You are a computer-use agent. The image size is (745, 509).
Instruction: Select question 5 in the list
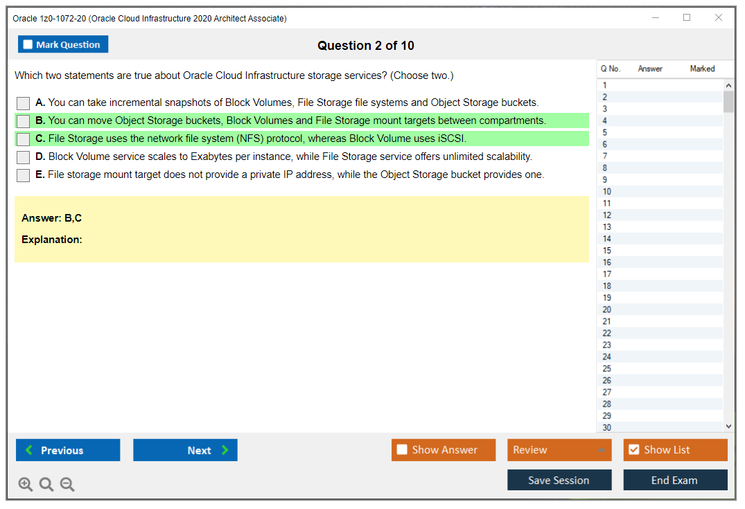[605, 132]
